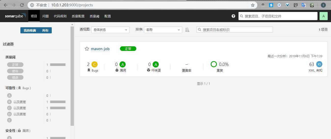This screenshot has height=139, width=331.
Task: Click the Bugs rating C badge
Action: pyautogui.click(x=95, y=64)
